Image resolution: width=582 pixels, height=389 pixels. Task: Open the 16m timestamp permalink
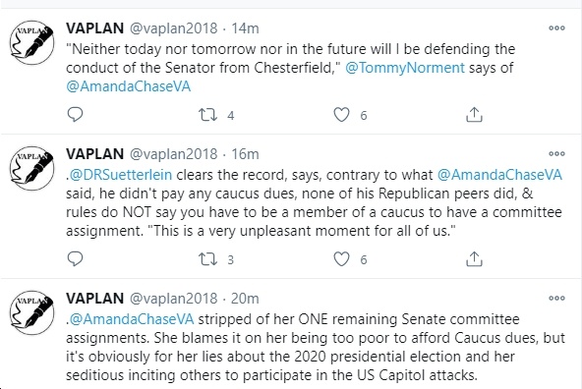coord(245,154)
